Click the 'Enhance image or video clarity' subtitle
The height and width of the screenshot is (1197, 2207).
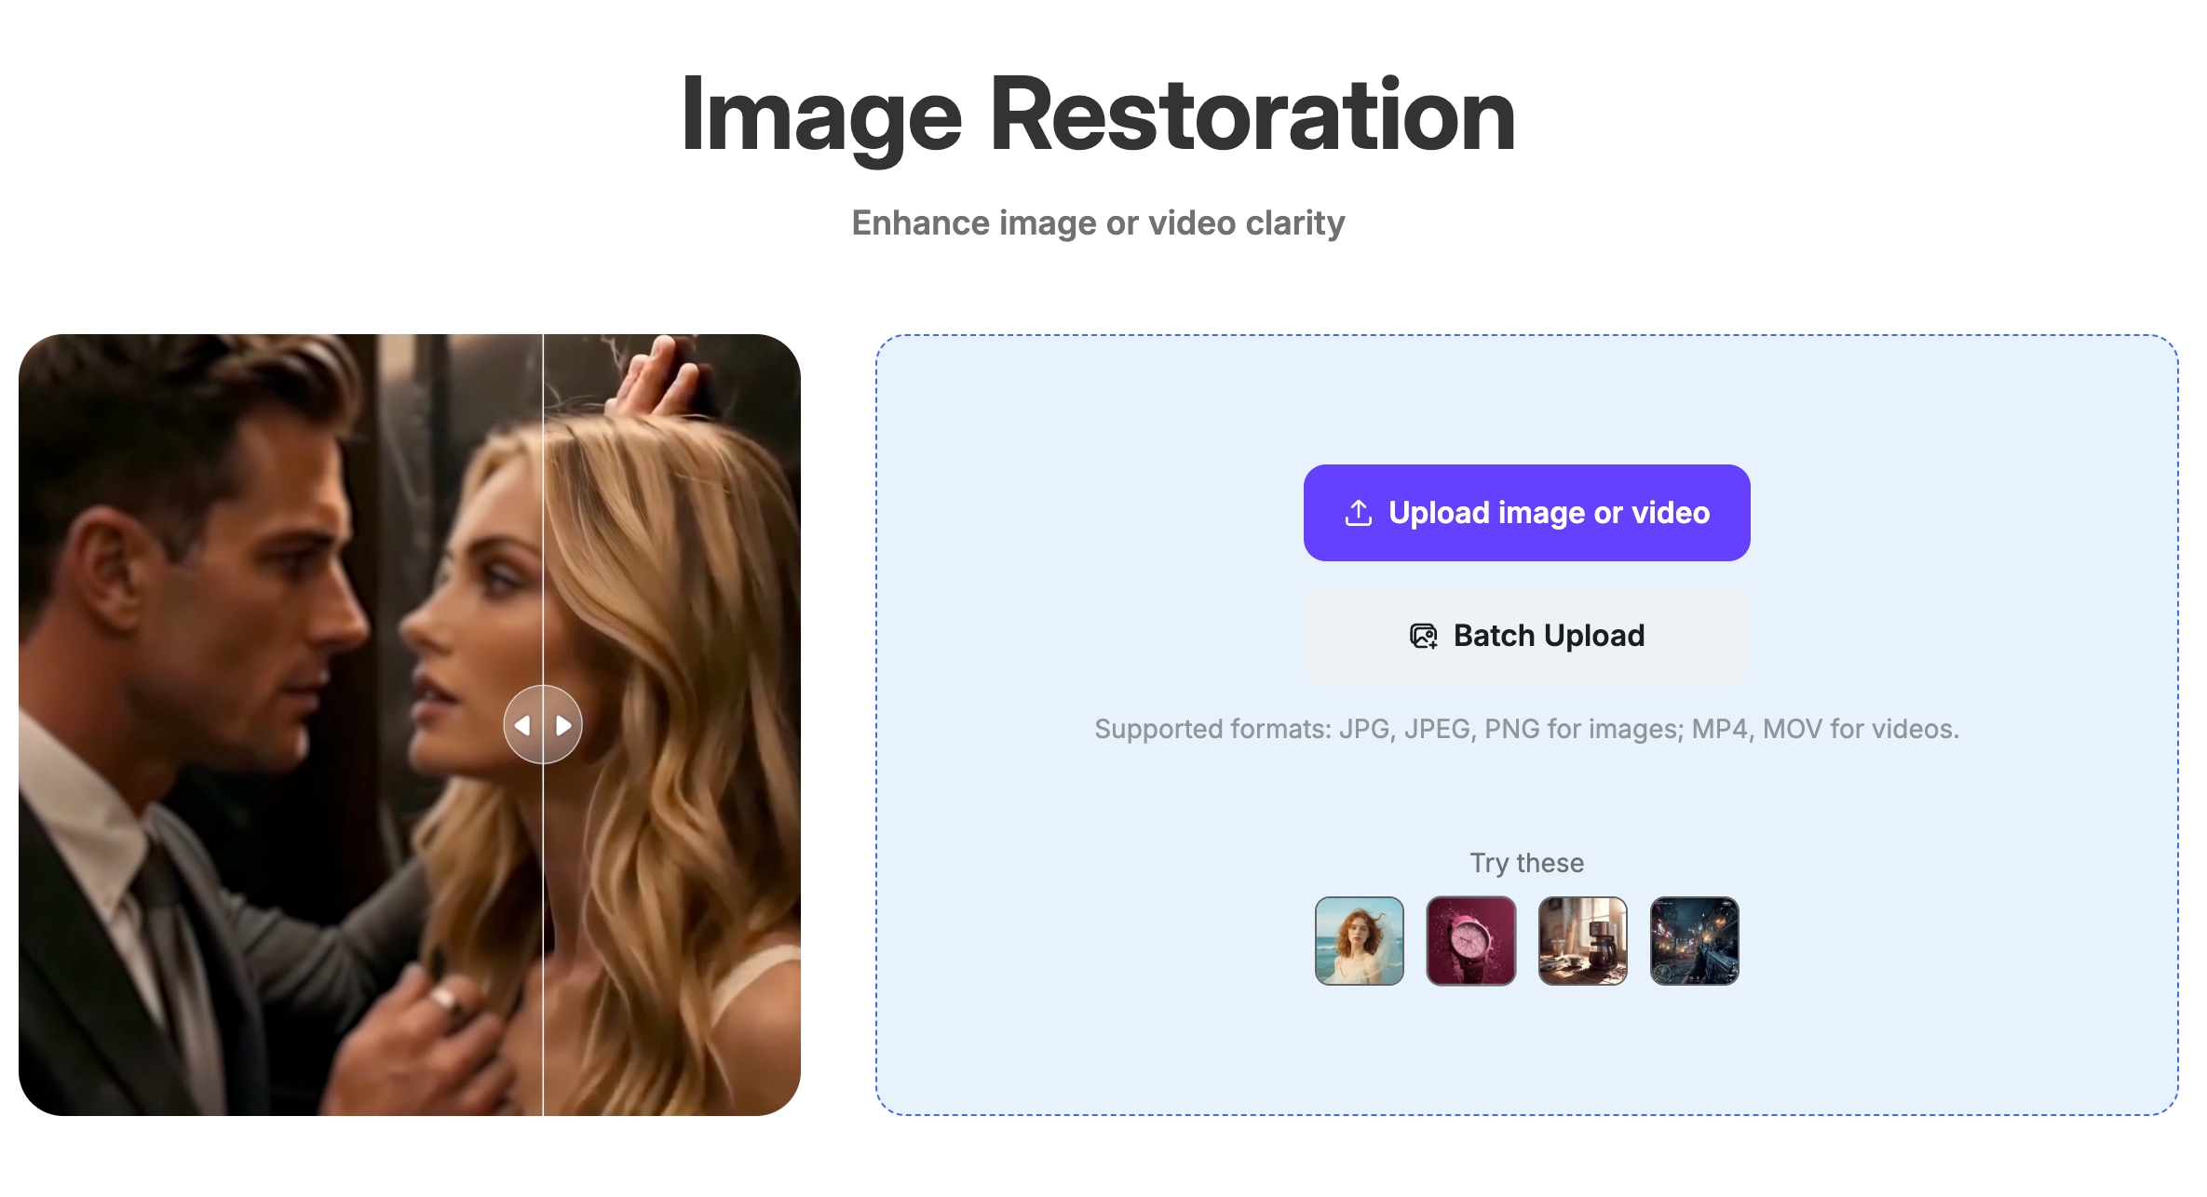(1098, 223)
